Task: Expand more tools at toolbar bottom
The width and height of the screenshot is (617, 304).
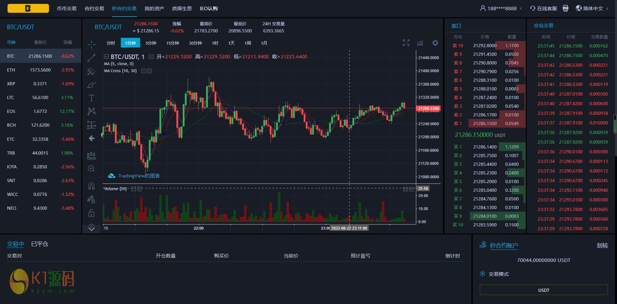Action: 92,228
